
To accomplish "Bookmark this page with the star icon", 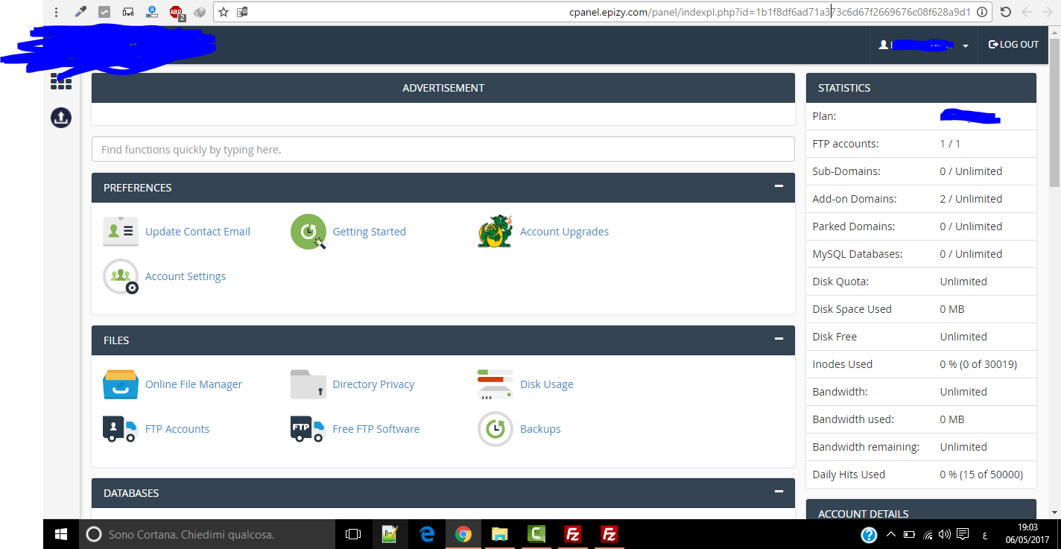I will (224, 12).
